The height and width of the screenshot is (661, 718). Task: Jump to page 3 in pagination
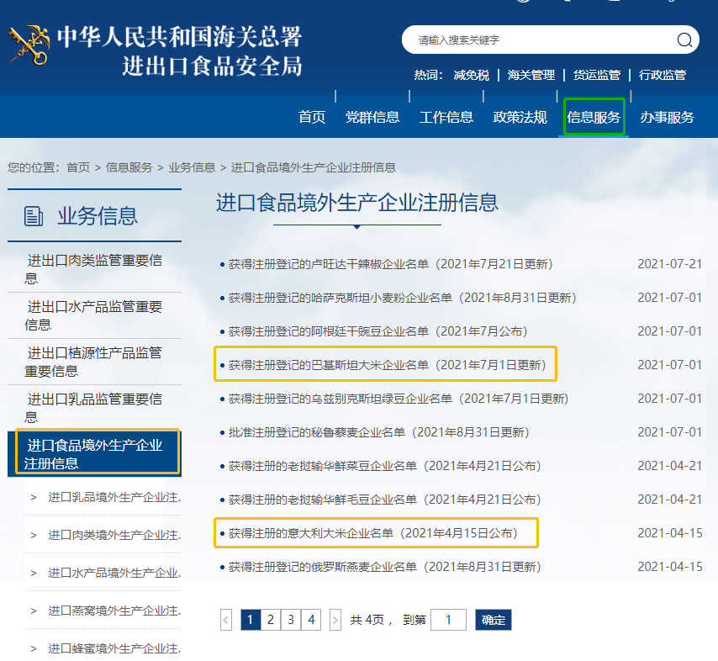[x=290, y=619]
